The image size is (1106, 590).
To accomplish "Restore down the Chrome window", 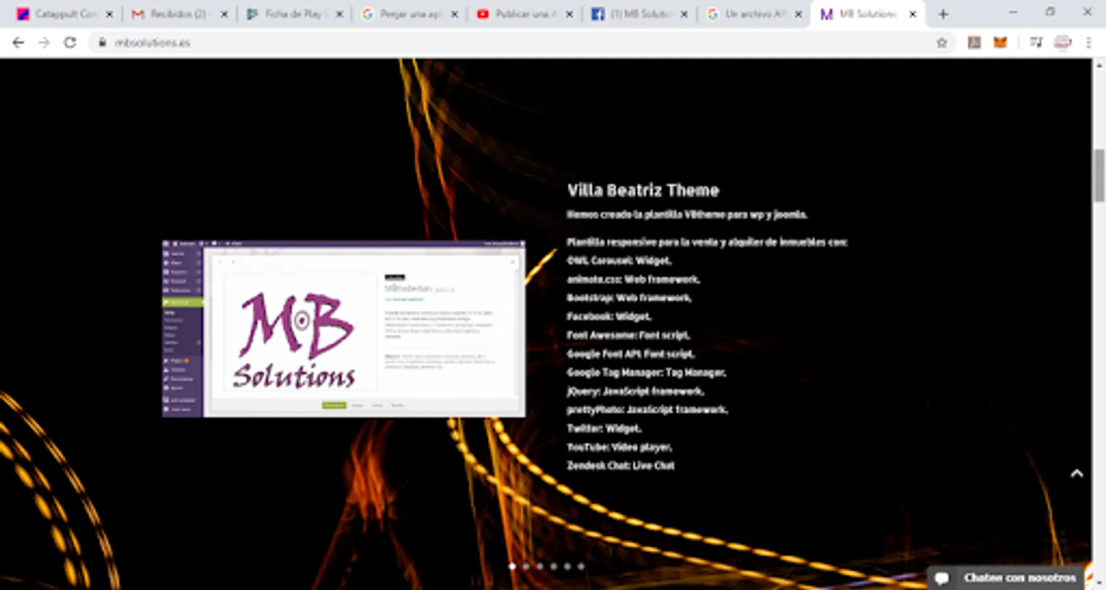I will point(1050,12).
